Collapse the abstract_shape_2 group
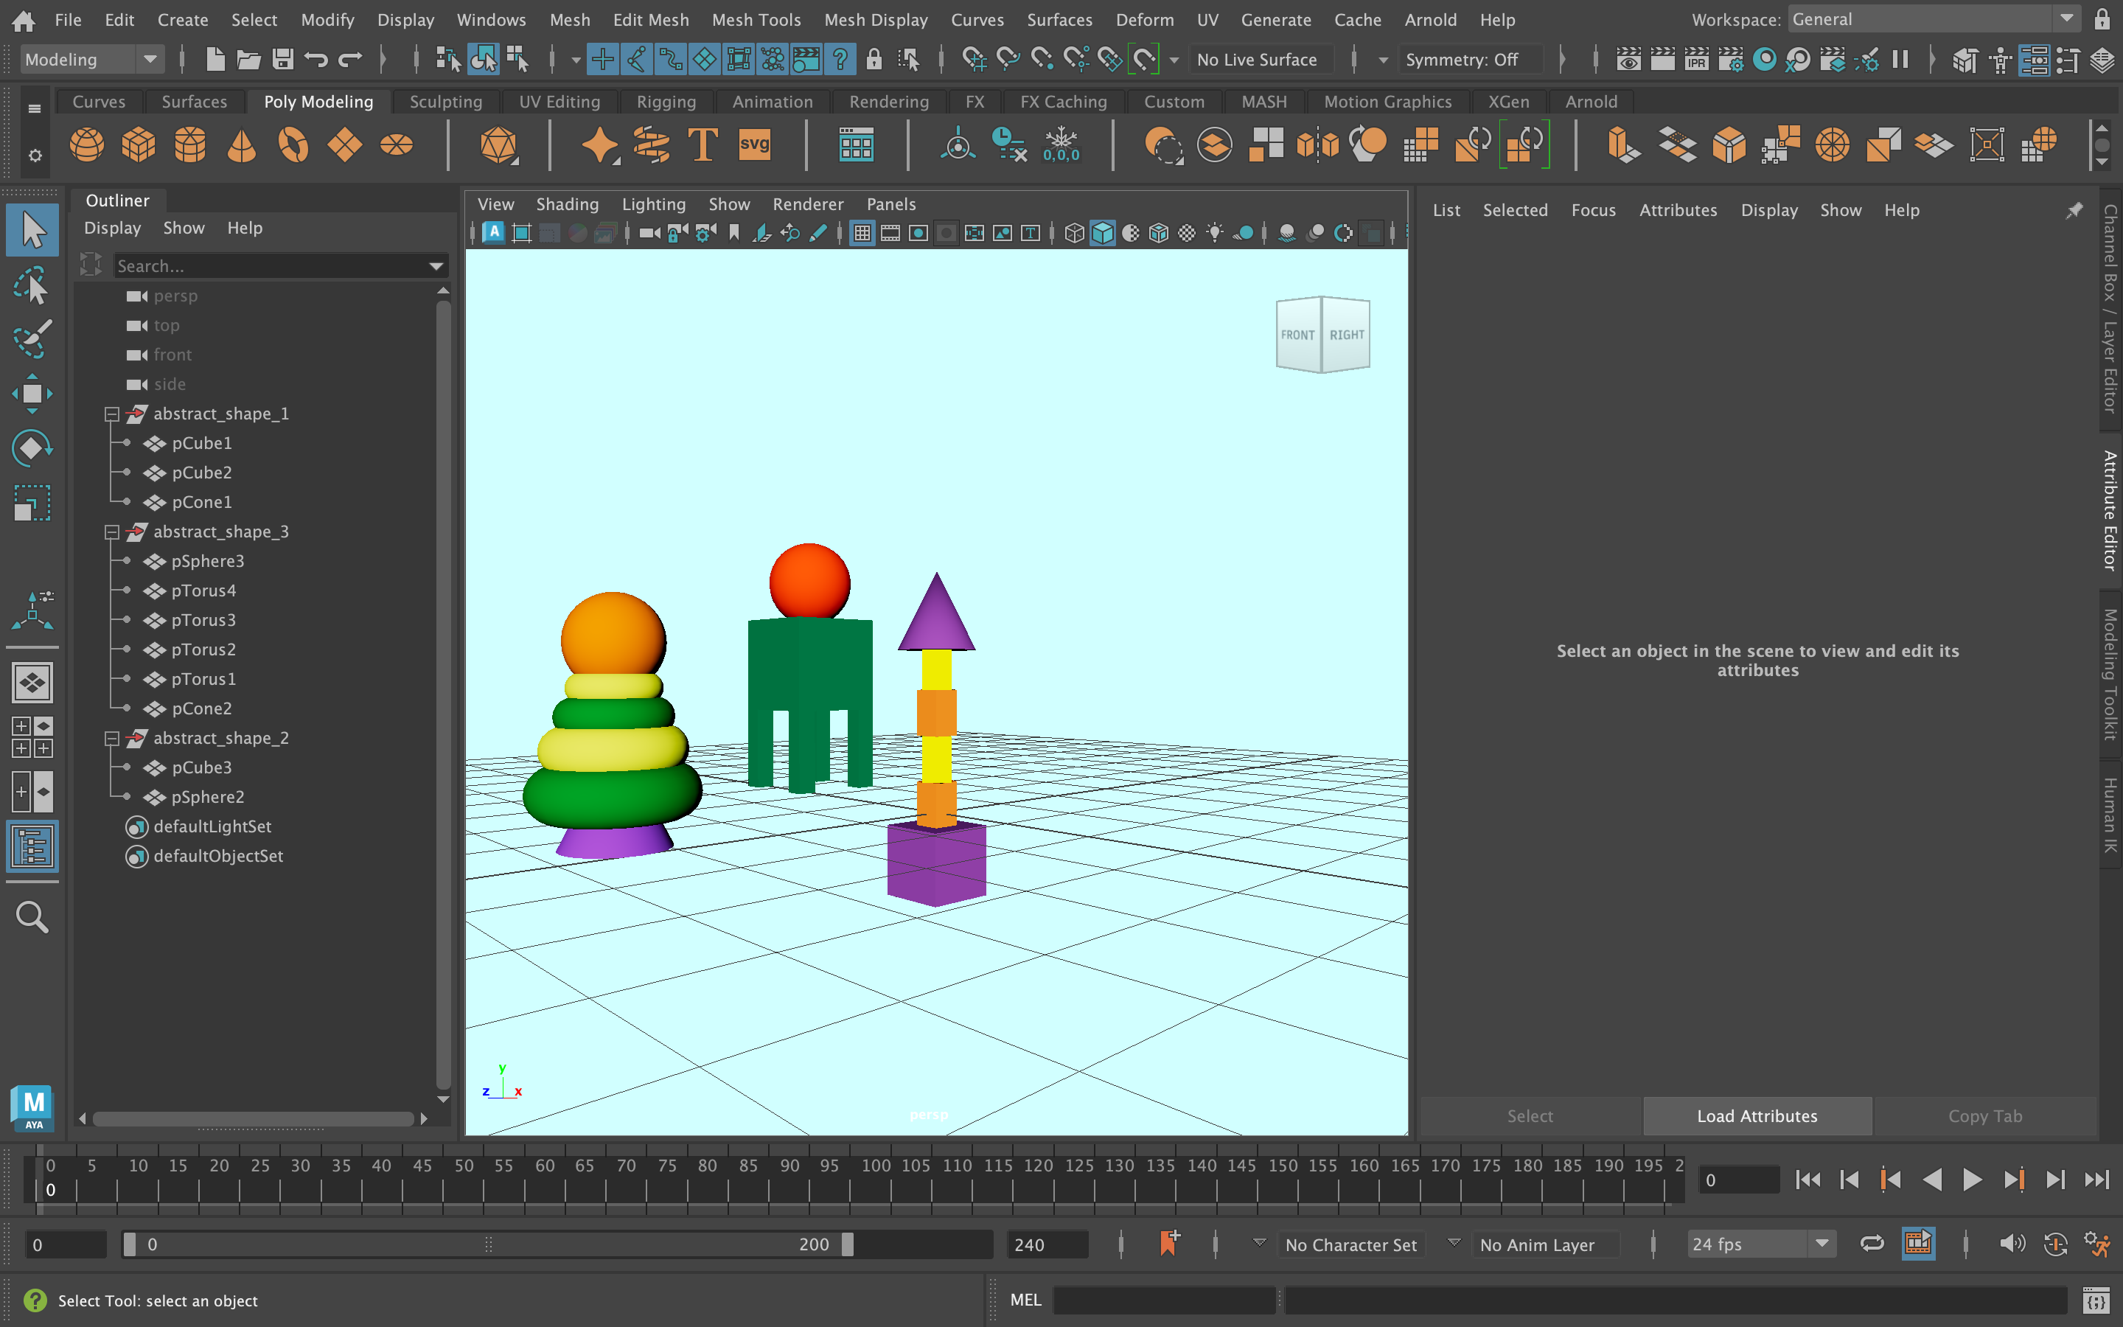2123x1327 pixels. click(111, 739)
